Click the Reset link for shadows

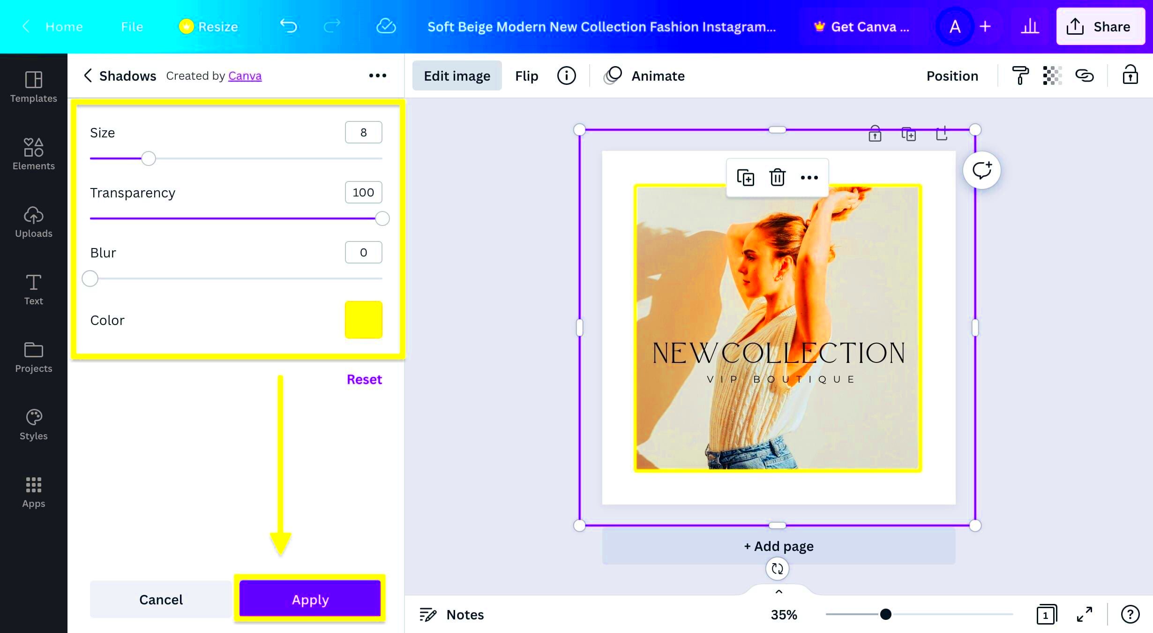(x=364, y=380)
